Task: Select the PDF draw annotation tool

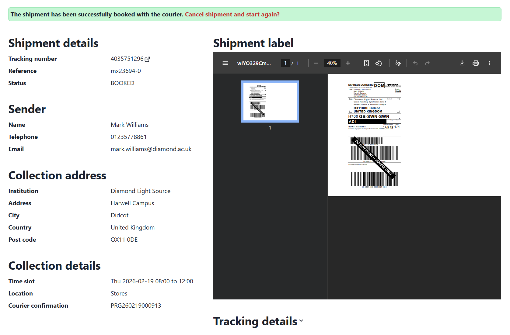Action: [x=398, y=63]
